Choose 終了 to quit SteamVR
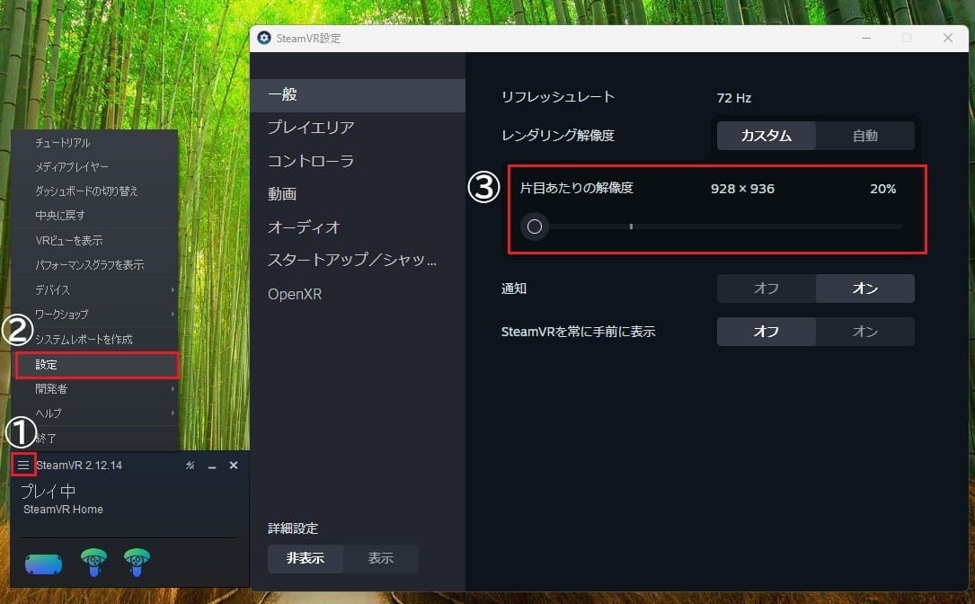 (94, 438)
